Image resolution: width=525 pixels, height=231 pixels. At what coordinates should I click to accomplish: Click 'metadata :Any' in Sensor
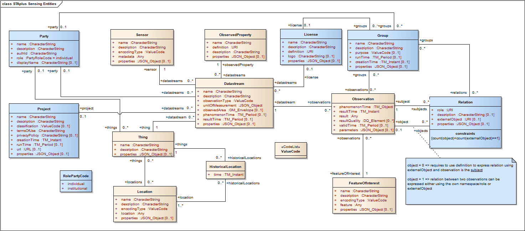131,57
